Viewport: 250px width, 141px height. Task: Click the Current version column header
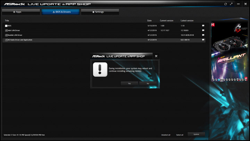[x=167, y=21]
